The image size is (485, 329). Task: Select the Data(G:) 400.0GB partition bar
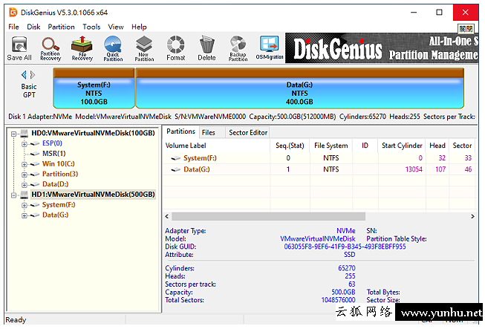point(299,88)
